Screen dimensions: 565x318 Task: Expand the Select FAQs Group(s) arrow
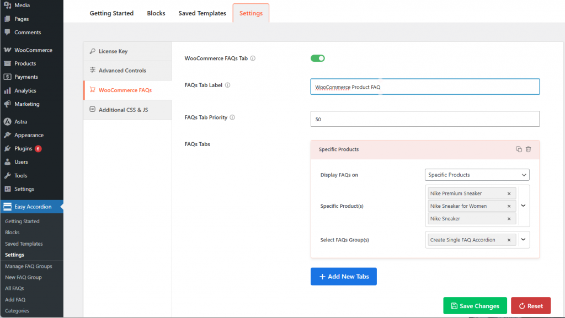click(x=523, y=240)
